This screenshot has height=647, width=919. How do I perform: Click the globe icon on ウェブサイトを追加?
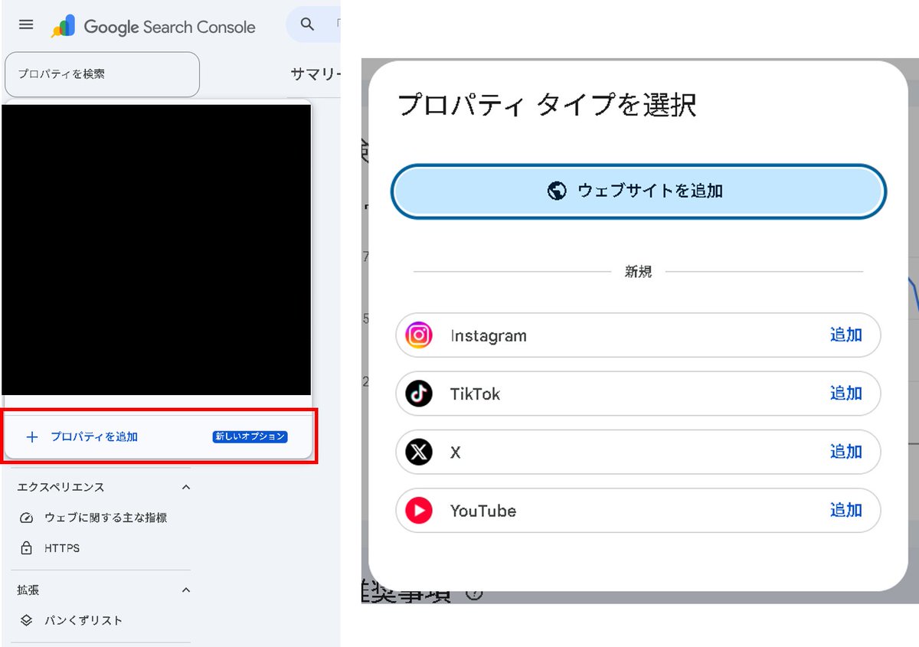[x=558, y=191]
